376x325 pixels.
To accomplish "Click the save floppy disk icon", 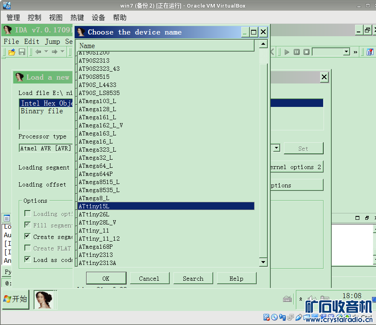I will tap(22, 52).
